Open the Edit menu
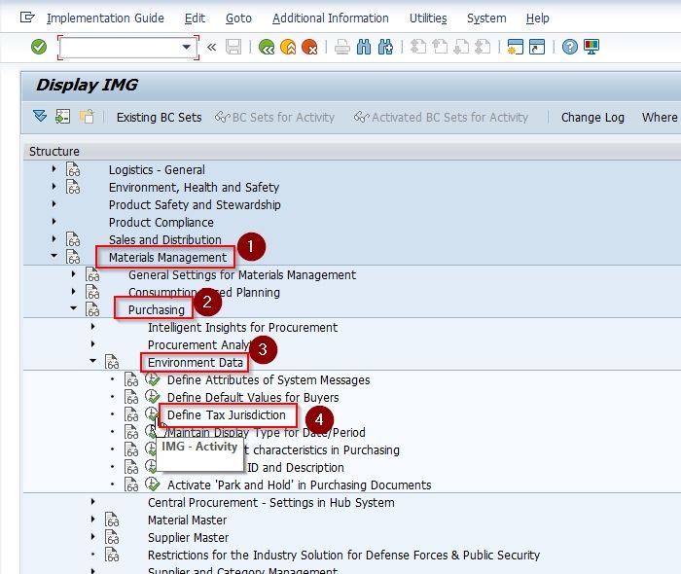The image size is (681, 574). pos(195,18)
